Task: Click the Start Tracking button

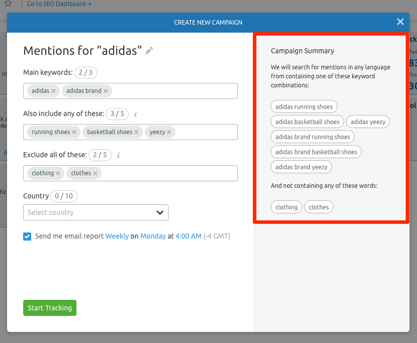Action: click(x=49, y=308)
